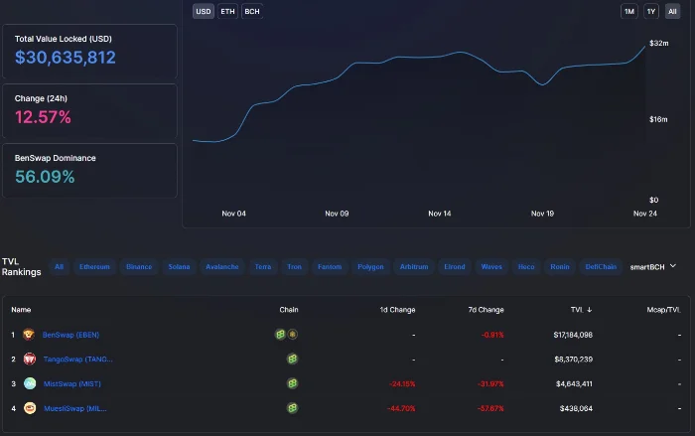
Task: Filter rankings by Polygon chain
Action: (370, 266)
